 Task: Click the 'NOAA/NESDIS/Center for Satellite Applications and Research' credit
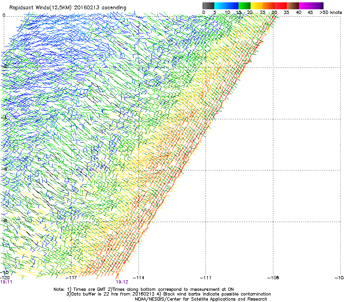click(201, 299)
